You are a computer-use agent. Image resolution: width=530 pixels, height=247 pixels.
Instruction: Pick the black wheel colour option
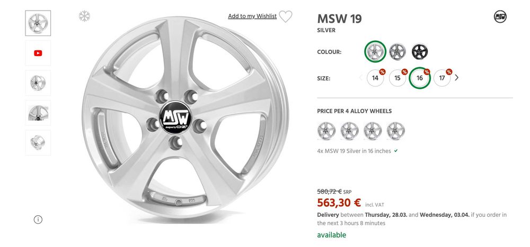click(419, 52)
